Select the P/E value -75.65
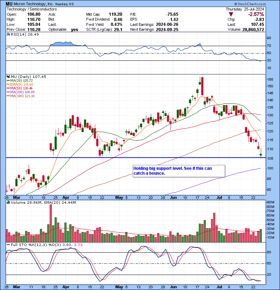Viewport: 280px width, 290px height. point(172,14)
